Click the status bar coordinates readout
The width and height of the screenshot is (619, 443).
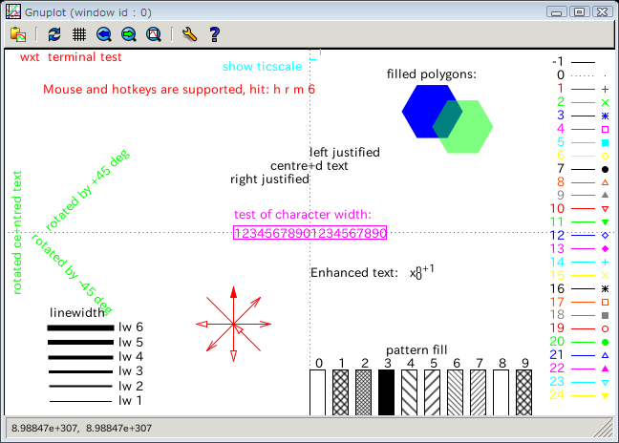82,429
